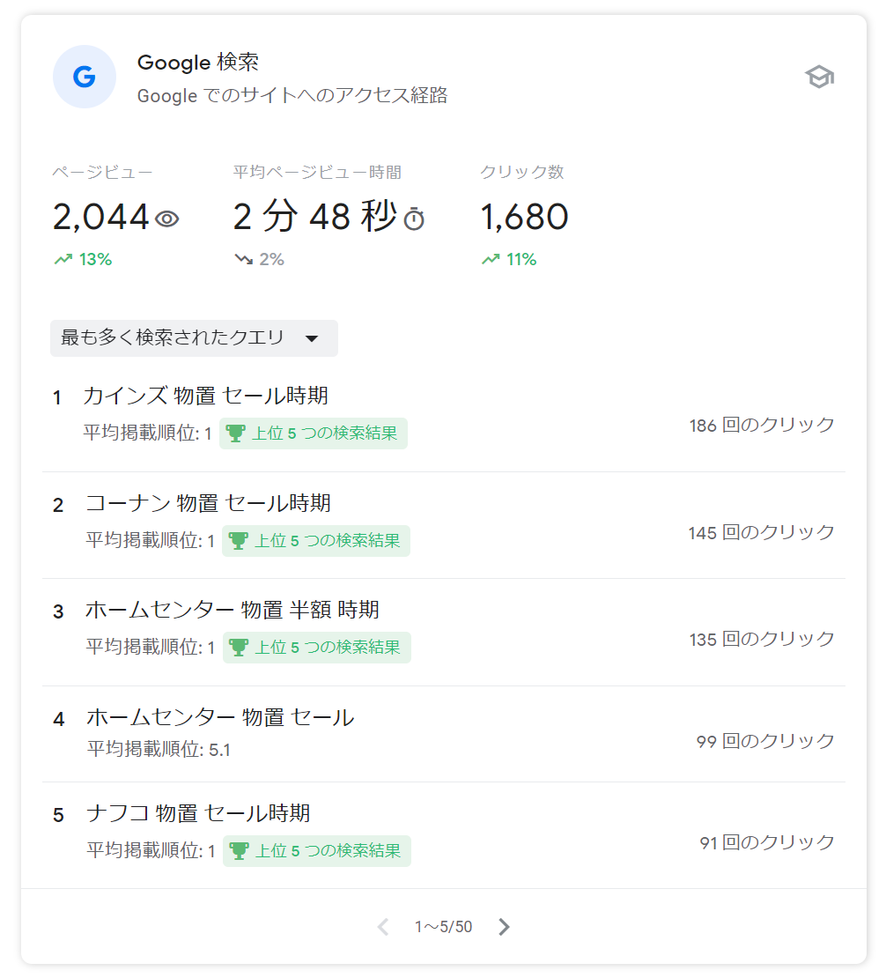This screenshot has width=886, height=978.
Task: Click 145 回のクリック count
Action: click(761, 533)
